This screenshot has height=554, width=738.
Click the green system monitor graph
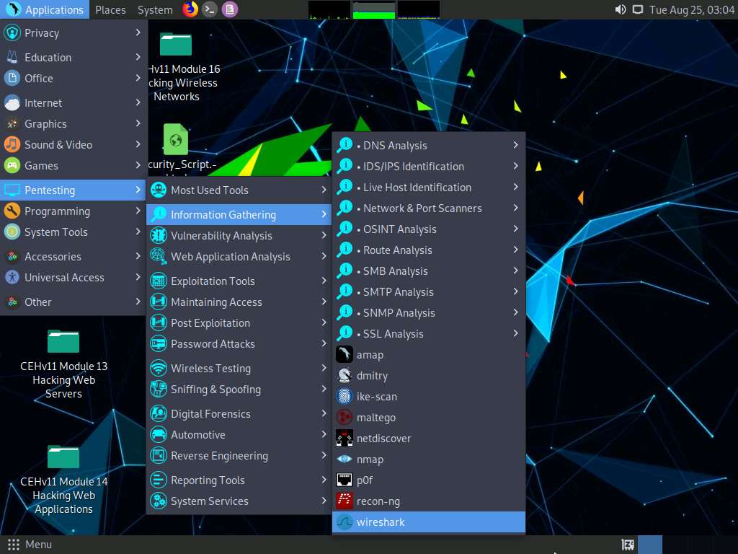(x=374, y=10)
